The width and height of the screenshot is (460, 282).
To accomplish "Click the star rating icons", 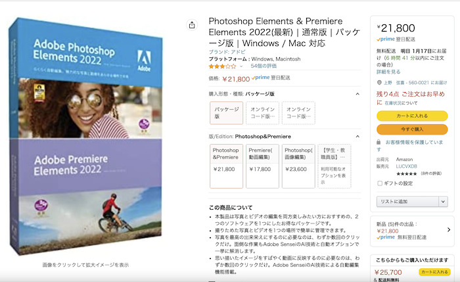I will pyautogui.click(x=222, y=66).
